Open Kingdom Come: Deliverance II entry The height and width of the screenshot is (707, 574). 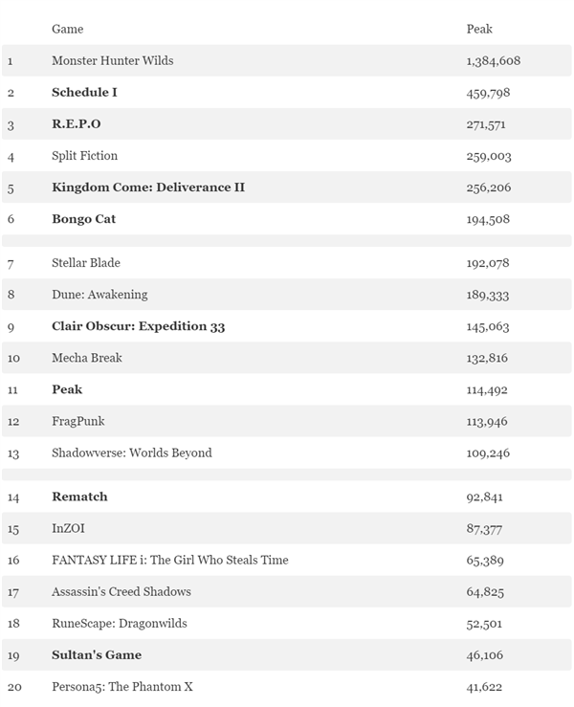coord(147,187)
